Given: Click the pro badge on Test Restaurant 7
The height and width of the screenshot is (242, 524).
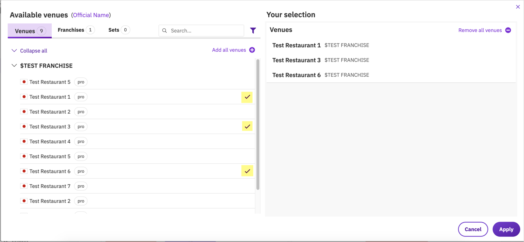Looking at the screenshot, I should click(x=81, y=186).
